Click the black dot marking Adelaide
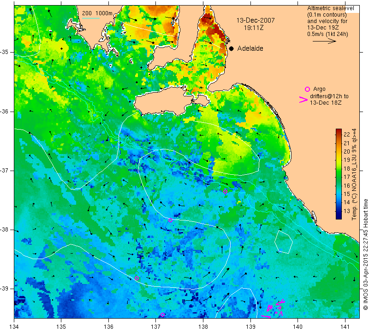The image size is (369, 332). click(x=232, y=48)
